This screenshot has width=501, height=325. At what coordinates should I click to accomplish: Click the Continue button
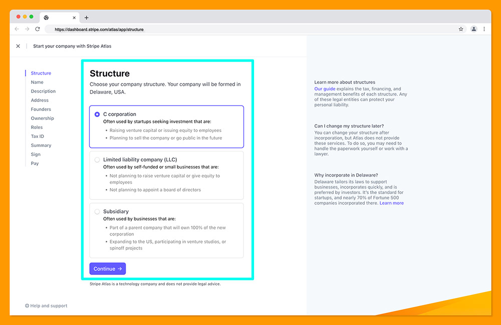tap(107, 268)
